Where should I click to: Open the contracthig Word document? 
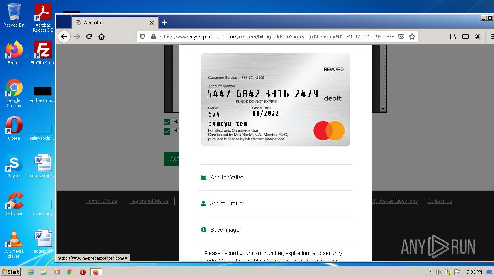coord(42,166)
